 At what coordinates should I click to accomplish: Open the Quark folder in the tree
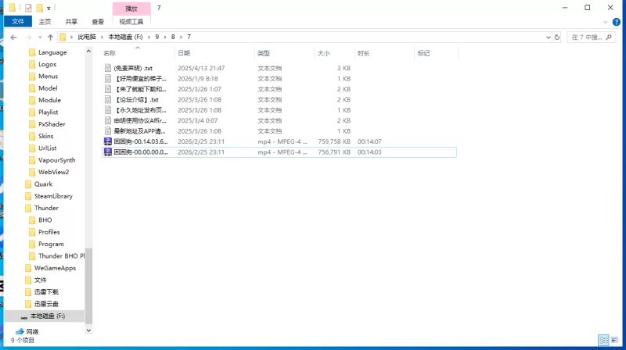(x=43, y=184)
